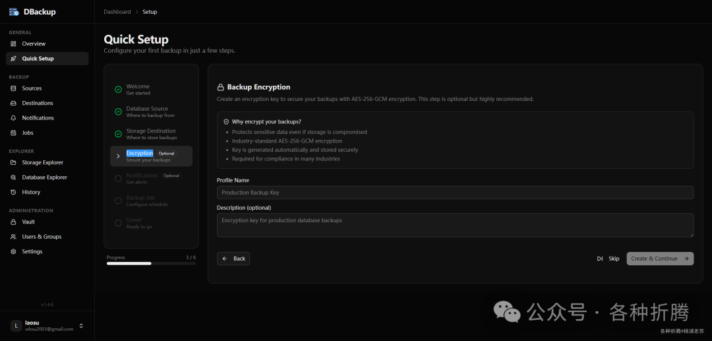Viewport: 712px width, 341px height.
Task: Select the Welcome step checkmark circle
Action: click(x=118, y=90)
